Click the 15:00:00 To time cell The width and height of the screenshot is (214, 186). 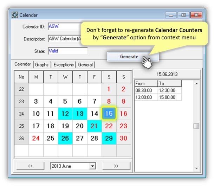pyautogui.click(x=170, y=97)
